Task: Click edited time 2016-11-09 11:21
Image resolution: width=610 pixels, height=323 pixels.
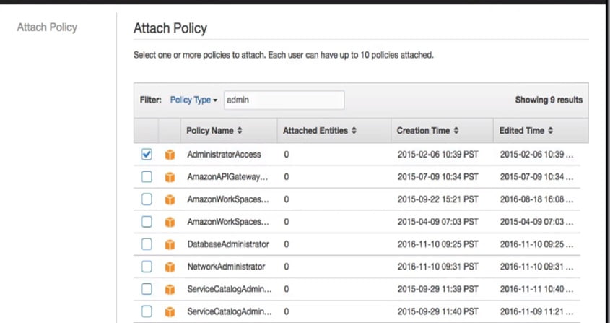Action: (536, 311)
